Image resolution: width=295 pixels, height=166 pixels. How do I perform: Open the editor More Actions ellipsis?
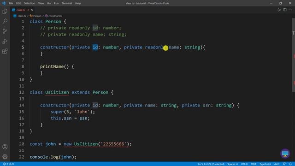click(x=290, y=10)
